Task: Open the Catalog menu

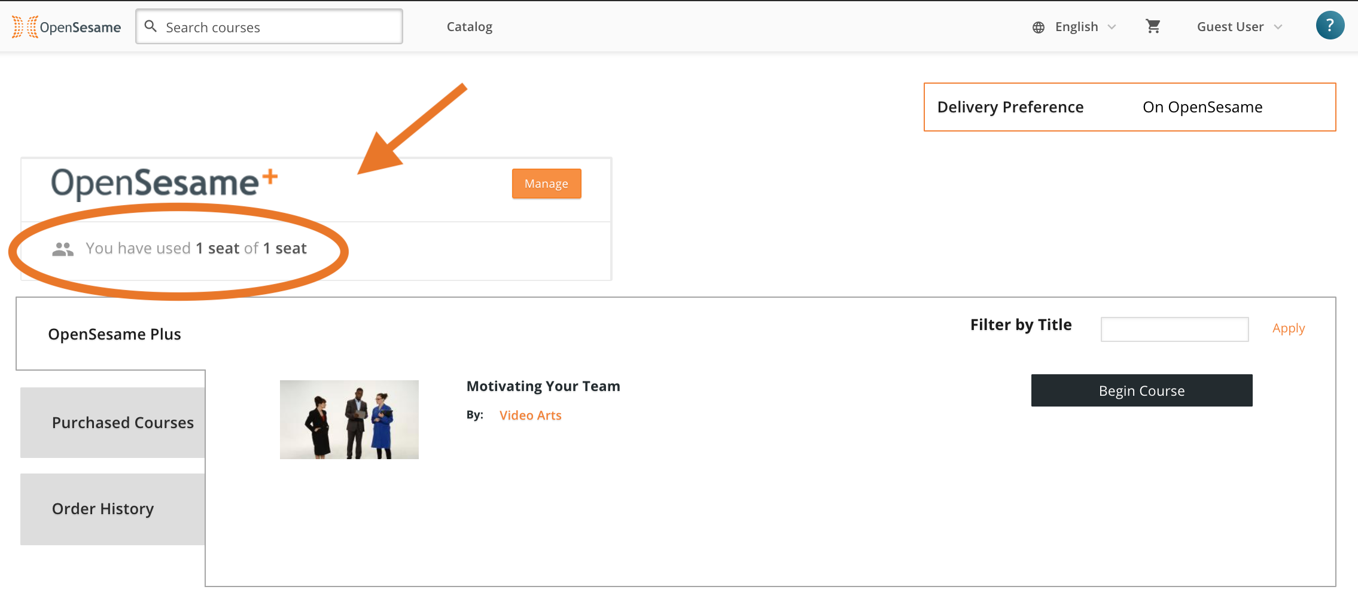Action: (470, 27)
